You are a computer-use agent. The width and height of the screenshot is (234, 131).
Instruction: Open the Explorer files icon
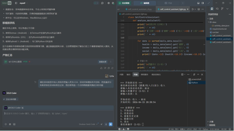click(x=212, y=9)
